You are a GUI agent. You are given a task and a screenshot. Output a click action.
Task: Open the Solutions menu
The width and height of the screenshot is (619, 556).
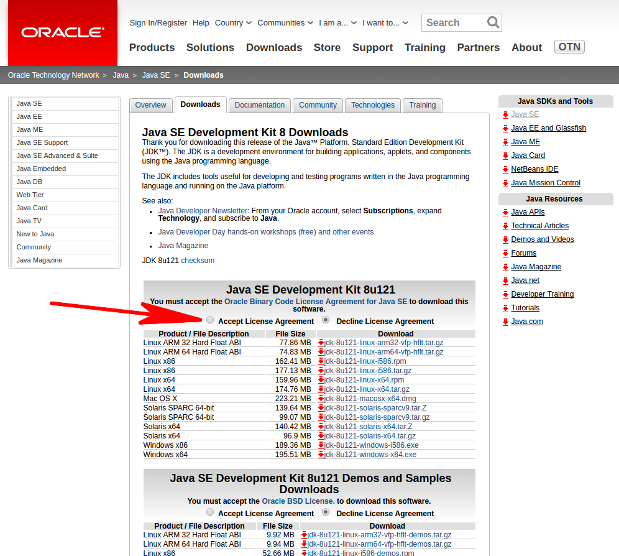point(211,47)
